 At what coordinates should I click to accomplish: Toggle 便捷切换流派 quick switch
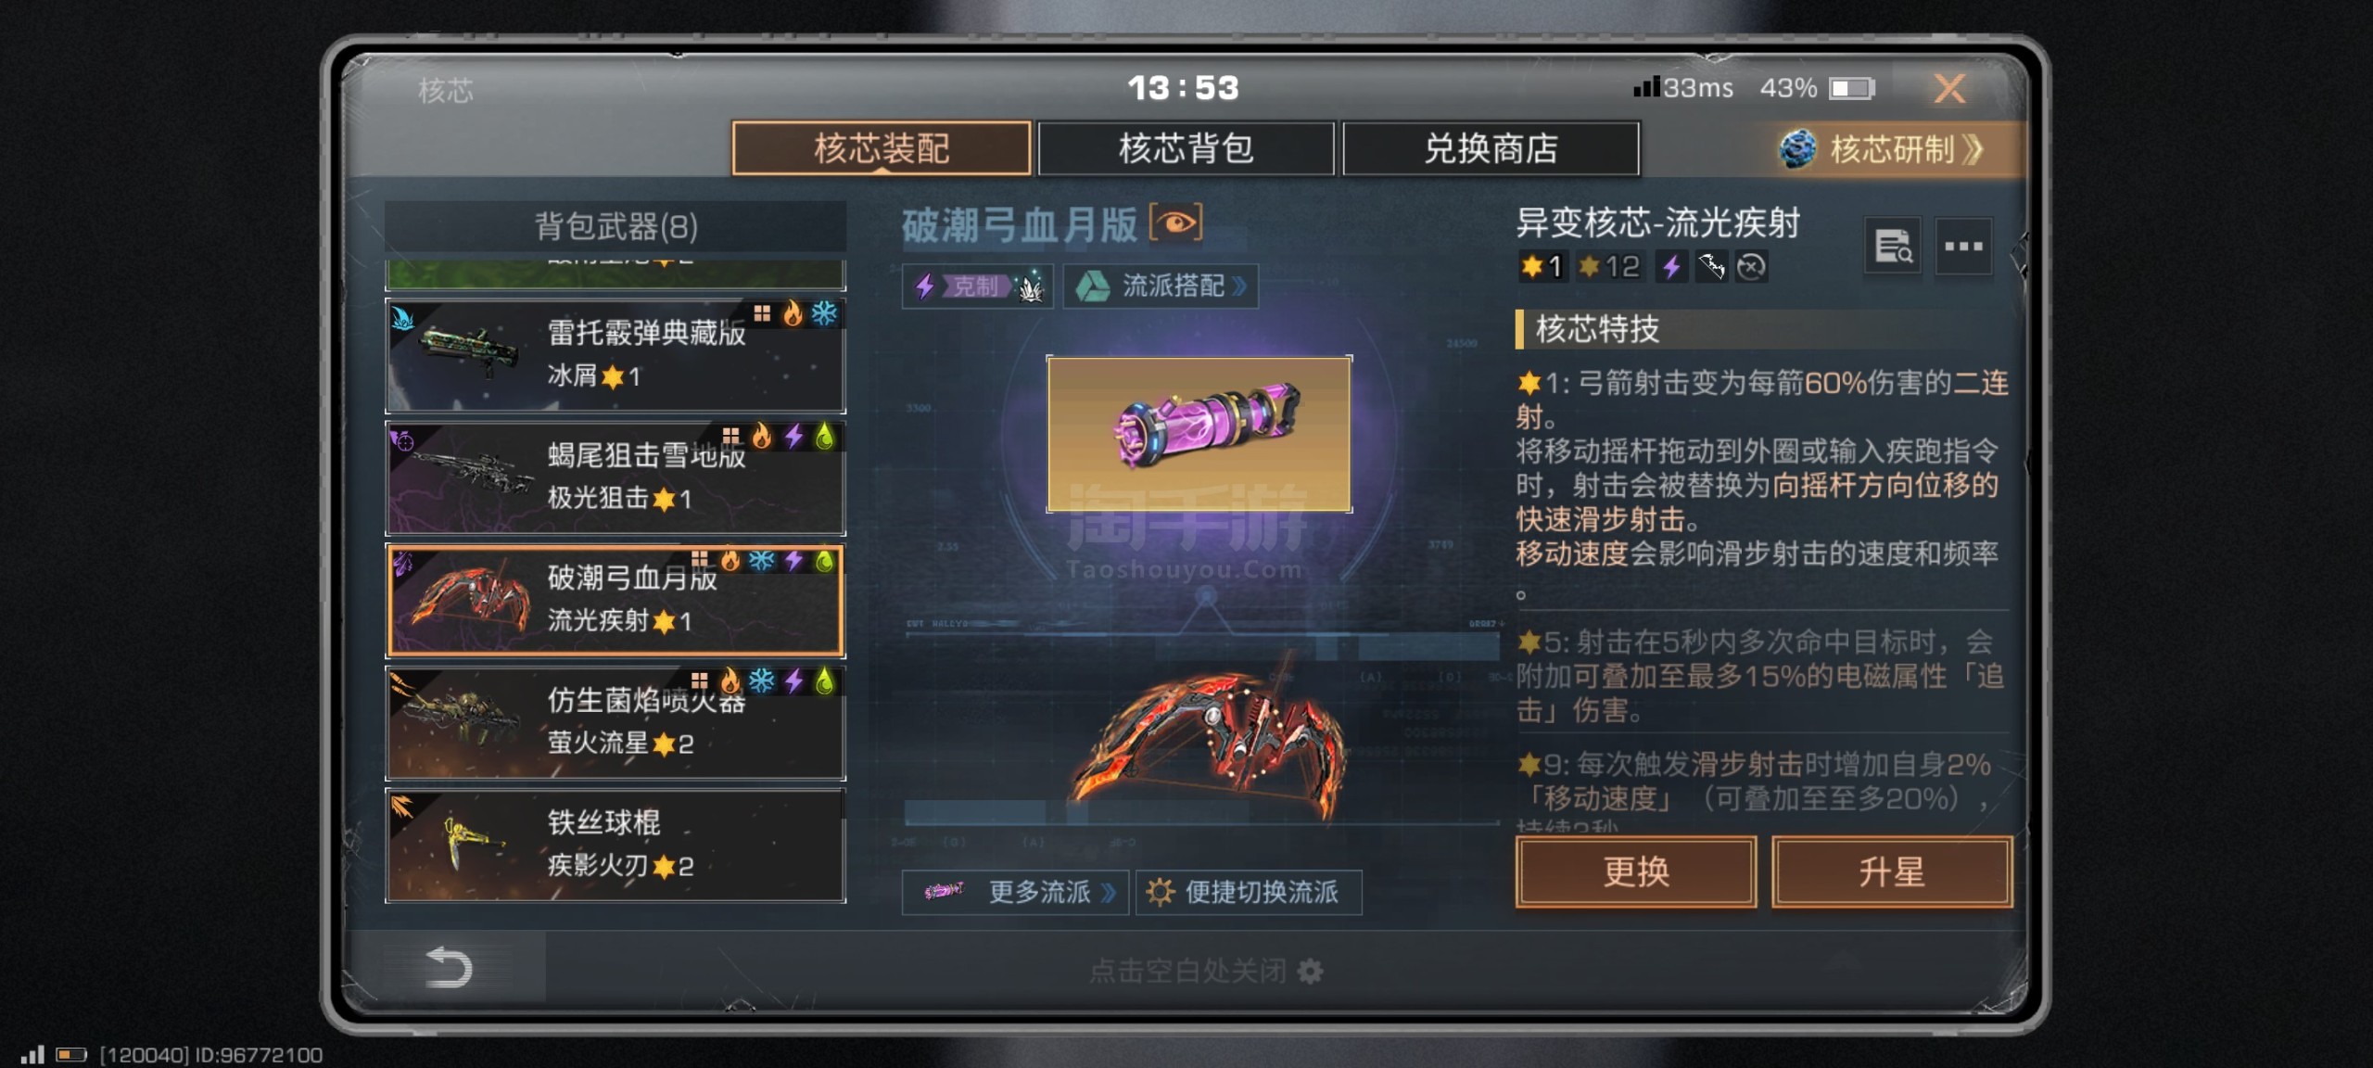coord(1249,892)
